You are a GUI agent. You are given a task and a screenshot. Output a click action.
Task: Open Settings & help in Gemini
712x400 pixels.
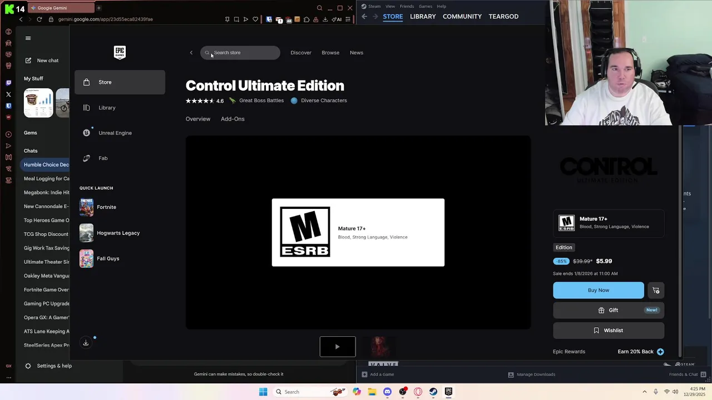(48, 366)
